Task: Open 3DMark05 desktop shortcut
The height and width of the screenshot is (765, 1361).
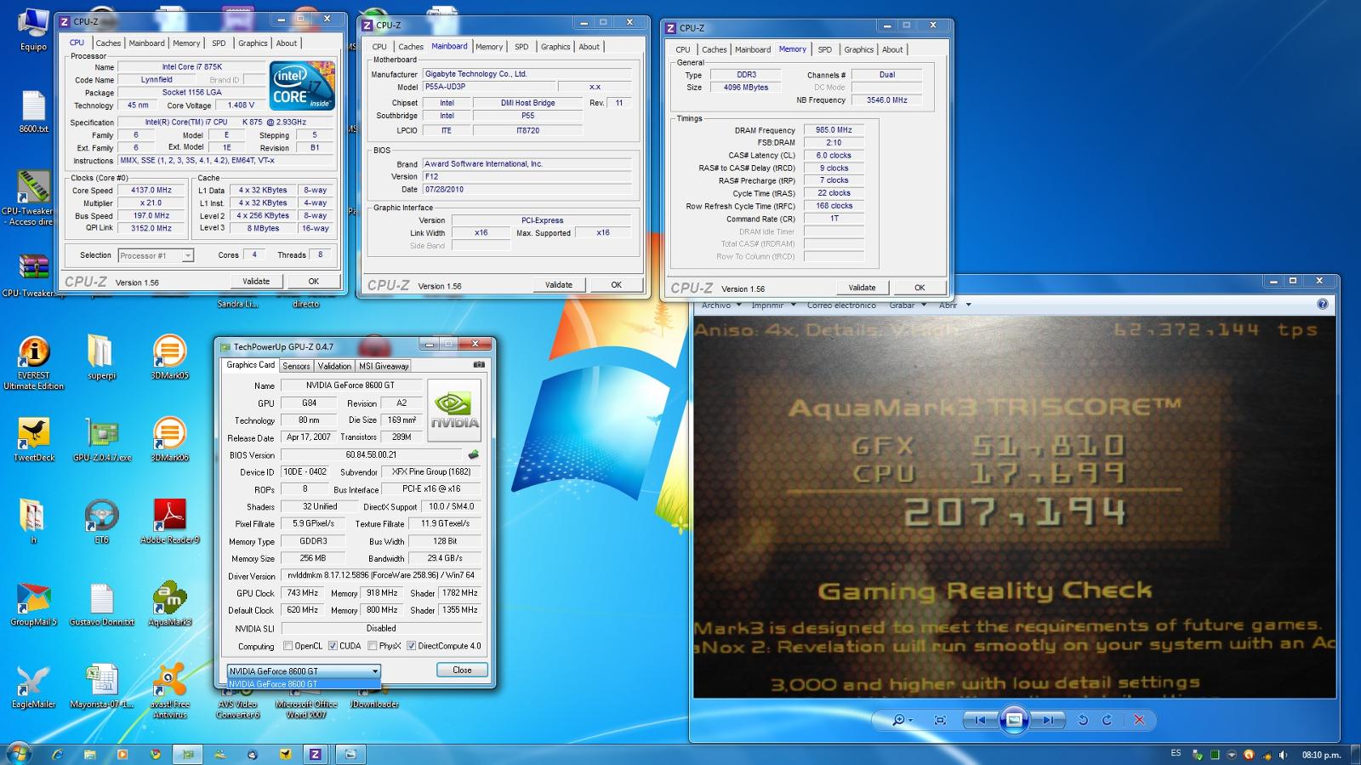Action: 169,357
